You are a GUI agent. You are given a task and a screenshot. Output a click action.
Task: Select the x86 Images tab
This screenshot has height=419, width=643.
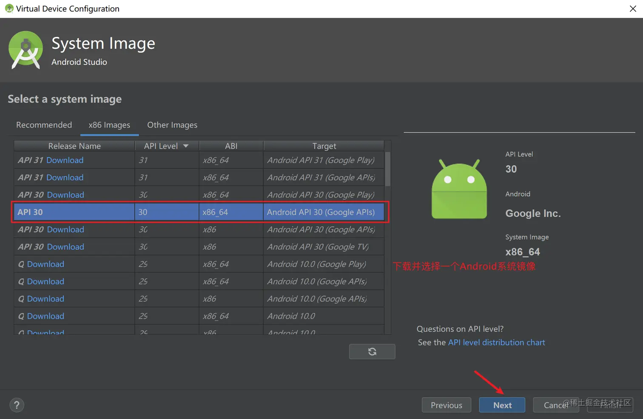click(x=109, y=125)
